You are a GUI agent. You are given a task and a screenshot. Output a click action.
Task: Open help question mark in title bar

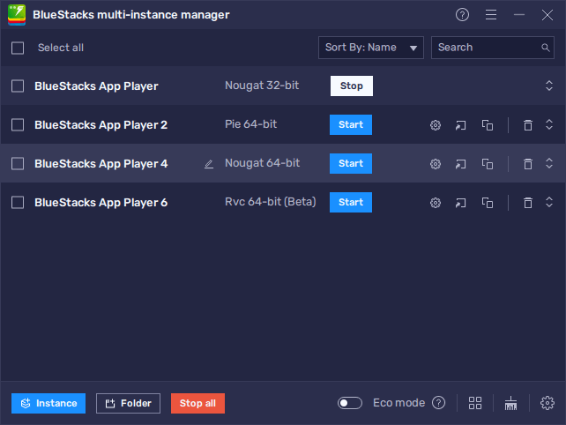462,15
